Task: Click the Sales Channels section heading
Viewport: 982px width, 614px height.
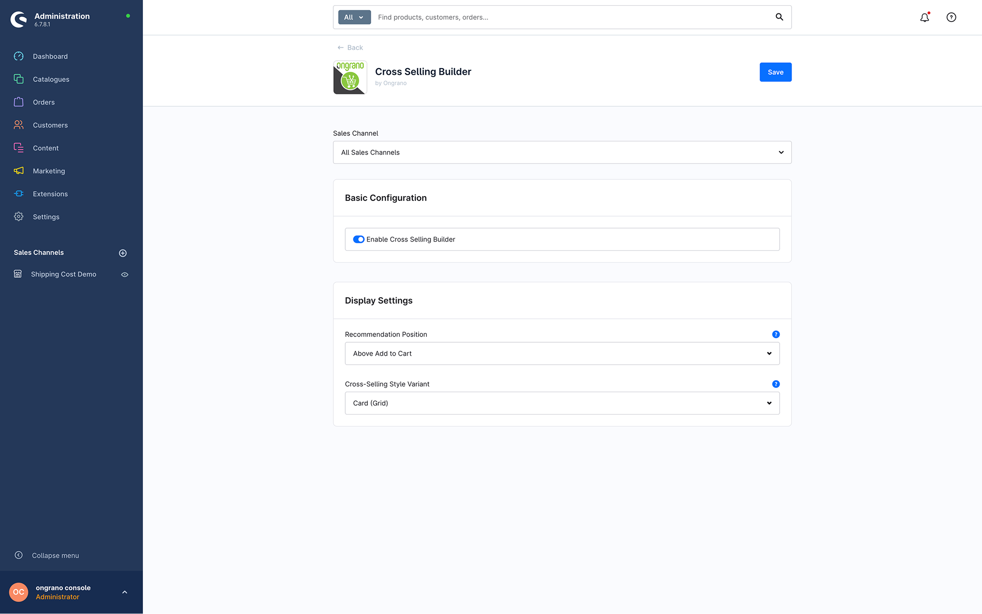Action: coord(39,253)
